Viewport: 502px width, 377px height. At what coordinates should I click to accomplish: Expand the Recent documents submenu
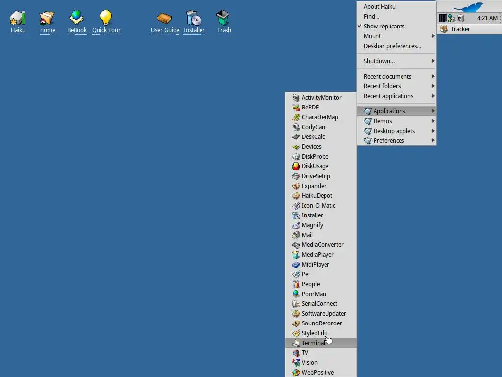tap(397, 76)
